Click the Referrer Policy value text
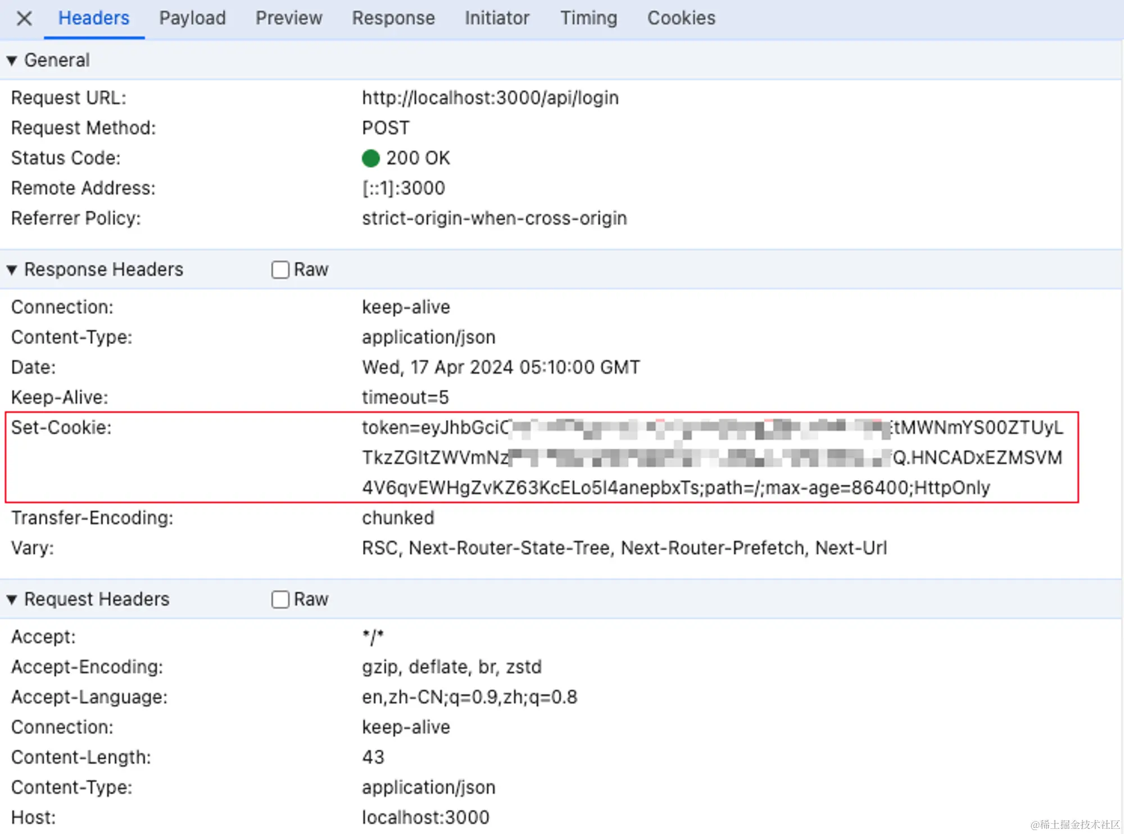1124x834 pixels. click(x=494, y=218)
